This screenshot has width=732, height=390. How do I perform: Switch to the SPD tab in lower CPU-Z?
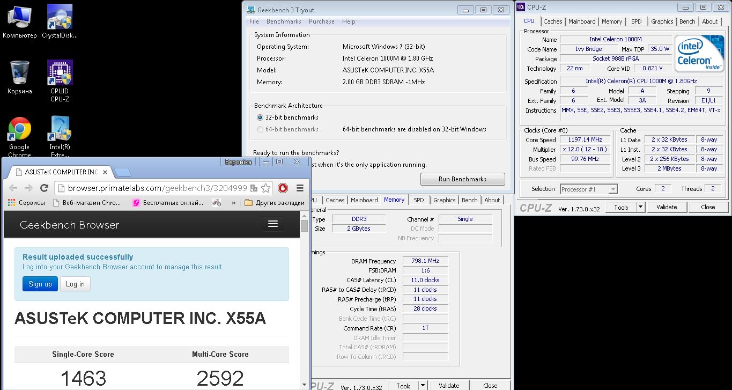418,200
